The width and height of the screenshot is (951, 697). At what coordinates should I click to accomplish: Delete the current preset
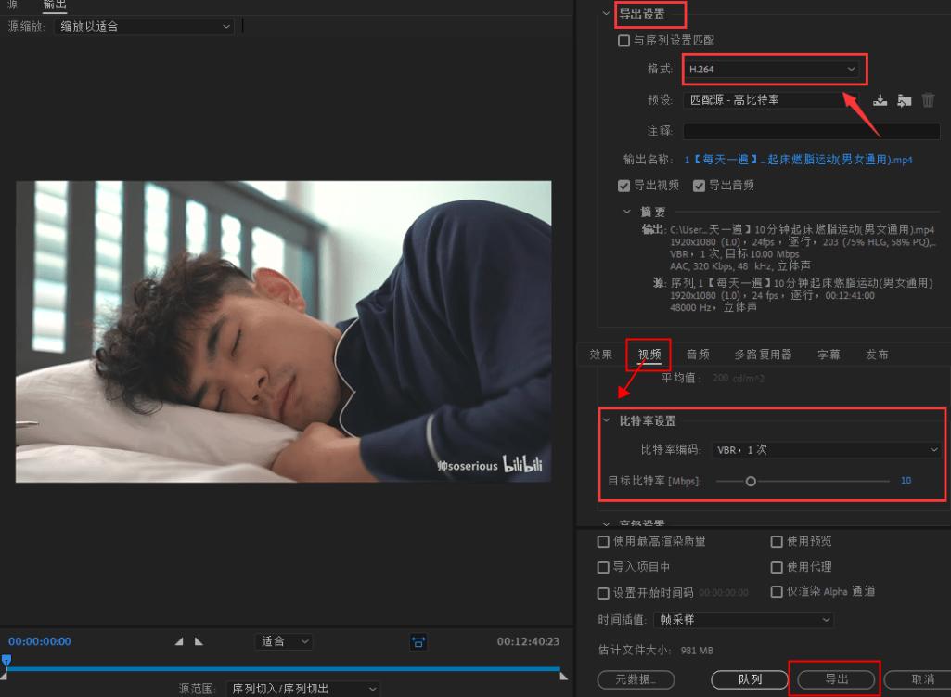pyautogui.click(x=928, y=99)
